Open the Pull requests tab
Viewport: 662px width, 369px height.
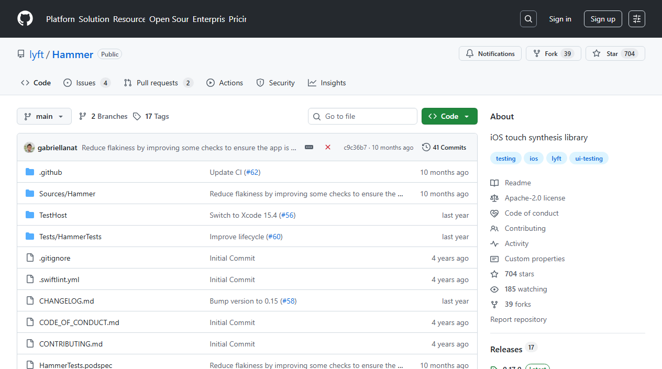pos(158,83)
